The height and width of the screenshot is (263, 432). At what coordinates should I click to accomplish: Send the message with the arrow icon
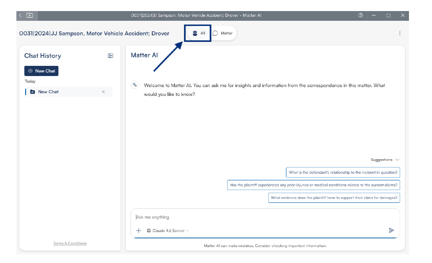tap(391, 231)
